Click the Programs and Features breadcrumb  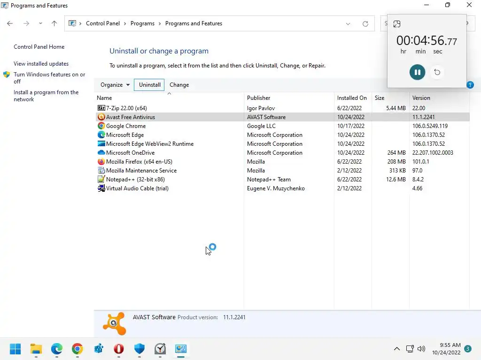coord(194,23)
